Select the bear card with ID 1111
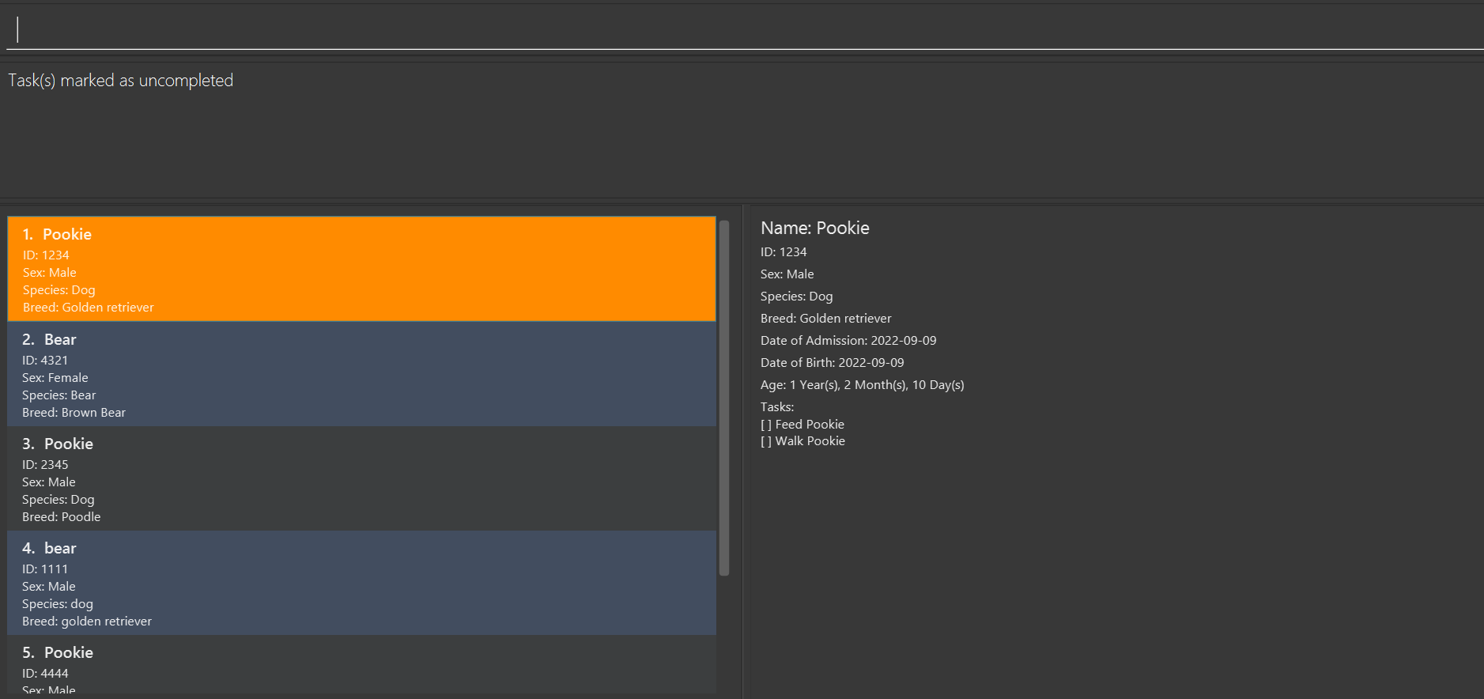This screenshot has height=699, width=1484. click(361, 583)
